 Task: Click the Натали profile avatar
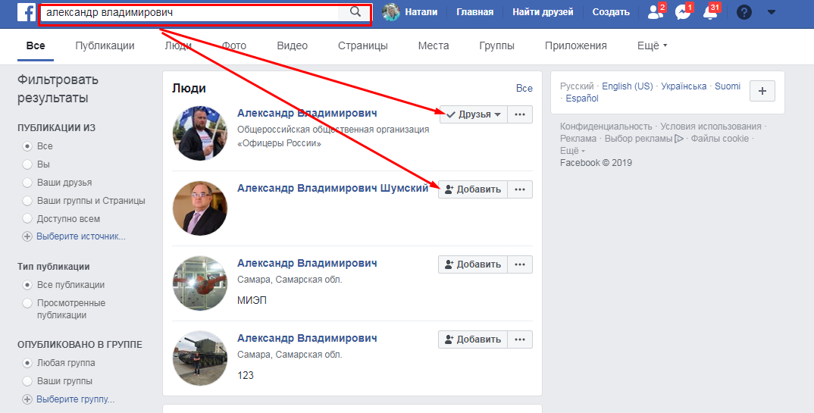(391, 12)
